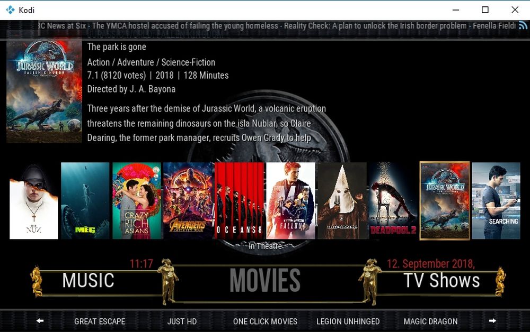Select The Meg movie poster
Screen dimensions: 530x332
point(85,201)
